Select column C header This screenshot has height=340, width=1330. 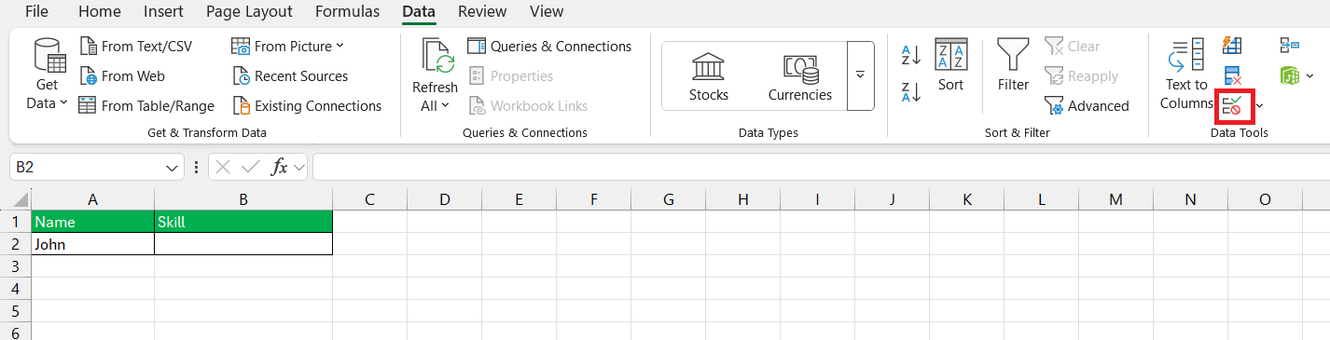coord(369,199)
